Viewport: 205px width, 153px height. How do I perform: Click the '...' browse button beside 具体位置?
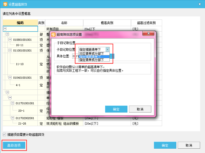pyautogui.click(x=112, y=56)
